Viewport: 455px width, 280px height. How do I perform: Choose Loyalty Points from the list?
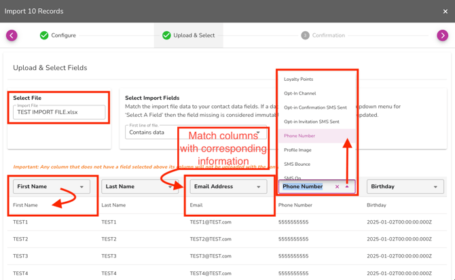[x=299, y=80]
